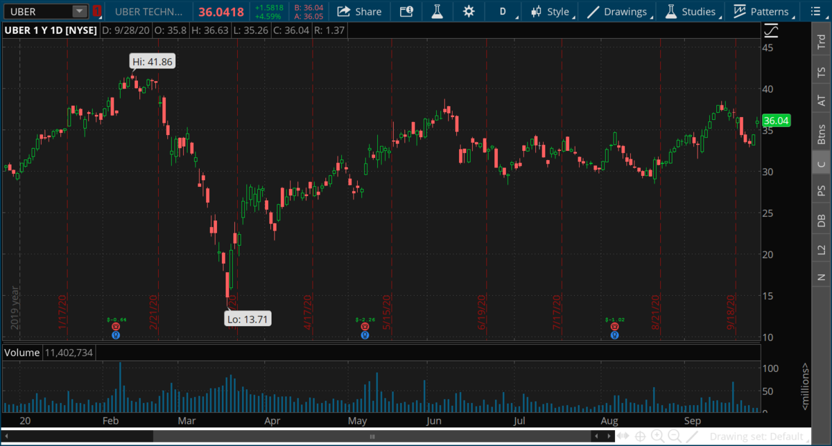Click the flask icon beside Share
Screen dimensions: 832x446
(437, 12)
